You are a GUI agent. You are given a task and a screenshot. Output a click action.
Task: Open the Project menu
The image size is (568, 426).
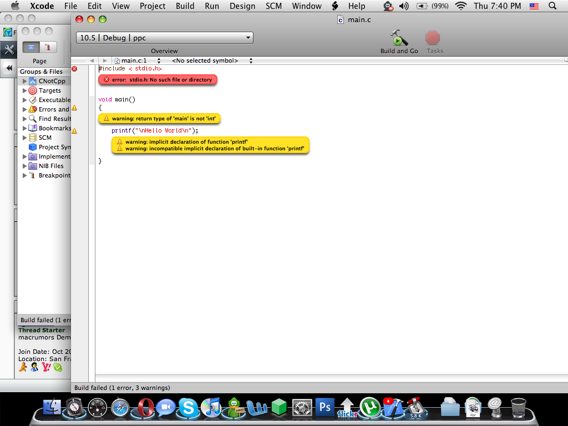pyautogui.click(x=153, y=6)
